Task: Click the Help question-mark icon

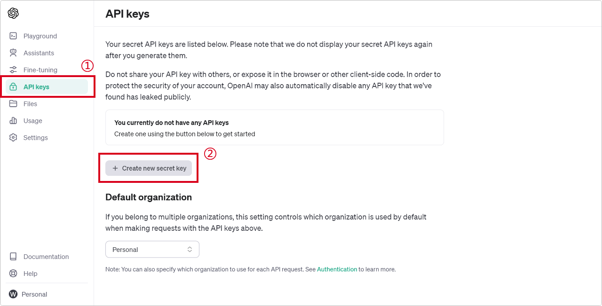Action: pyautogui.click(x=13, y=273)
